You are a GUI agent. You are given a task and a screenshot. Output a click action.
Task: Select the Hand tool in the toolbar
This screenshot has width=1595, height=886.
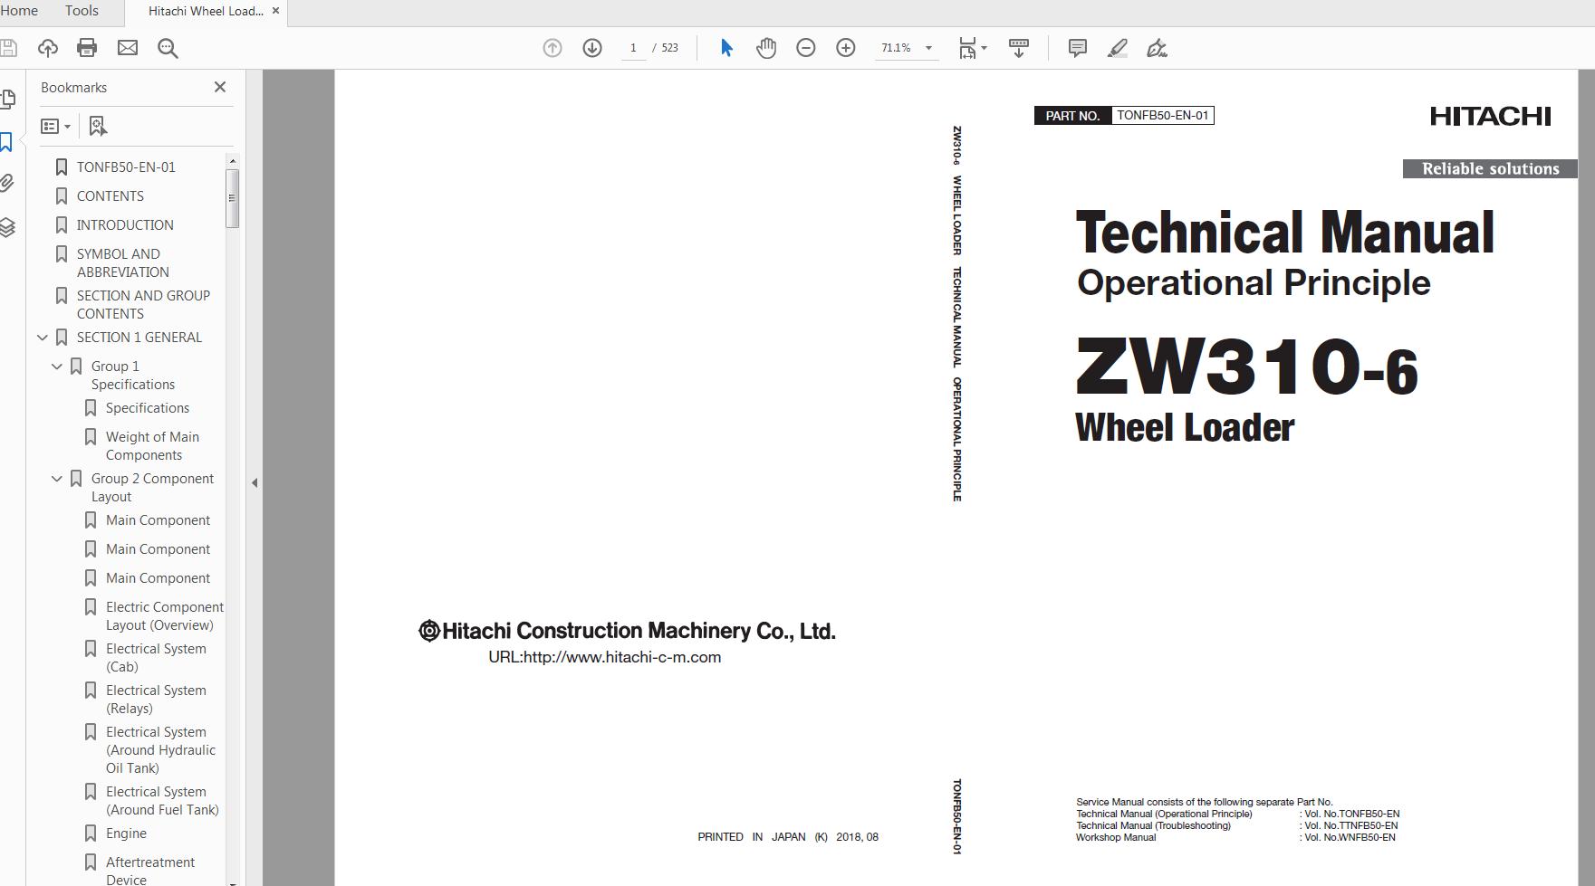765,48
